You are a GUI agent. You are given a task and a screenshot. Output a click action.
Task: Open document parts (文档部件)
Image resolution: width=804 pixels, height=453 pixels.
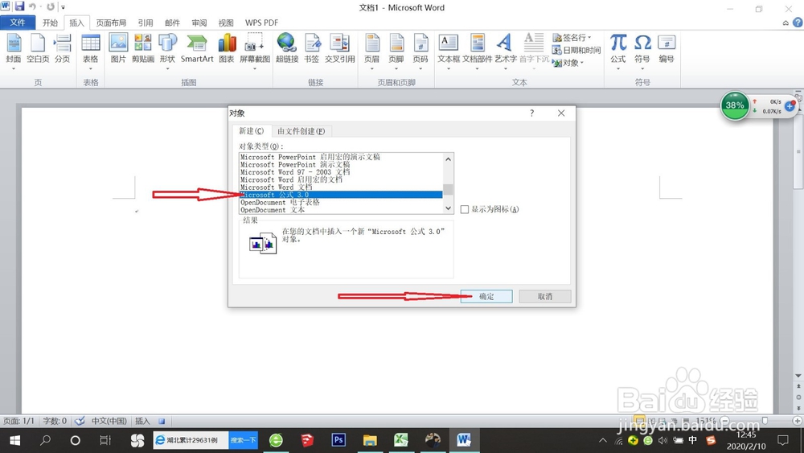point(478,50)
